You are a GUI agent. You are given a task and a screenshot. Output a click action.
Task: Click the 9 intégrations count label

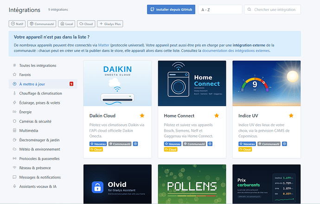coord(58,10)
